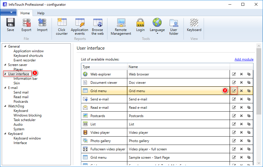
Task: Select Windows blocking in the tree
Action: click(x=27, y=115)
